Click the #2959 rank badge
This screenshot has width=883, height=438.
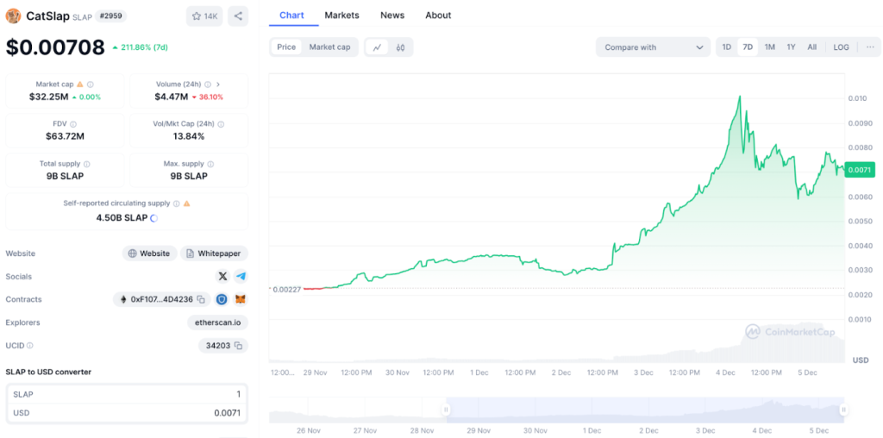point(111,16)
